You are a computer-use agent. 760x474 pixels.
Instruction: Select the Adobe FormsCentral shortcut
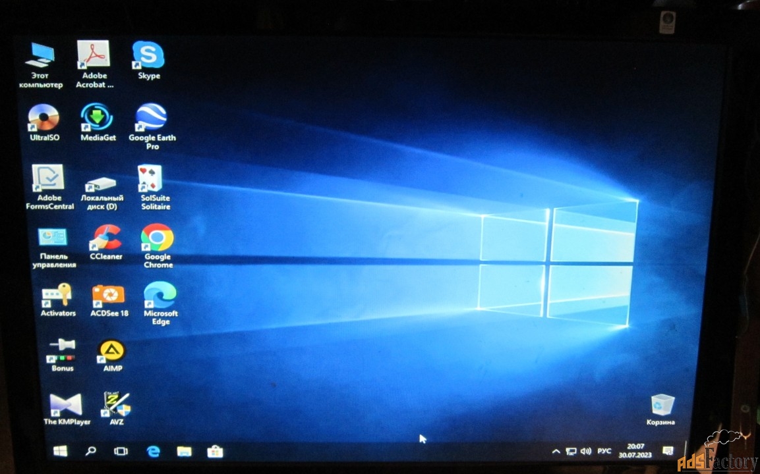[49, 187]
